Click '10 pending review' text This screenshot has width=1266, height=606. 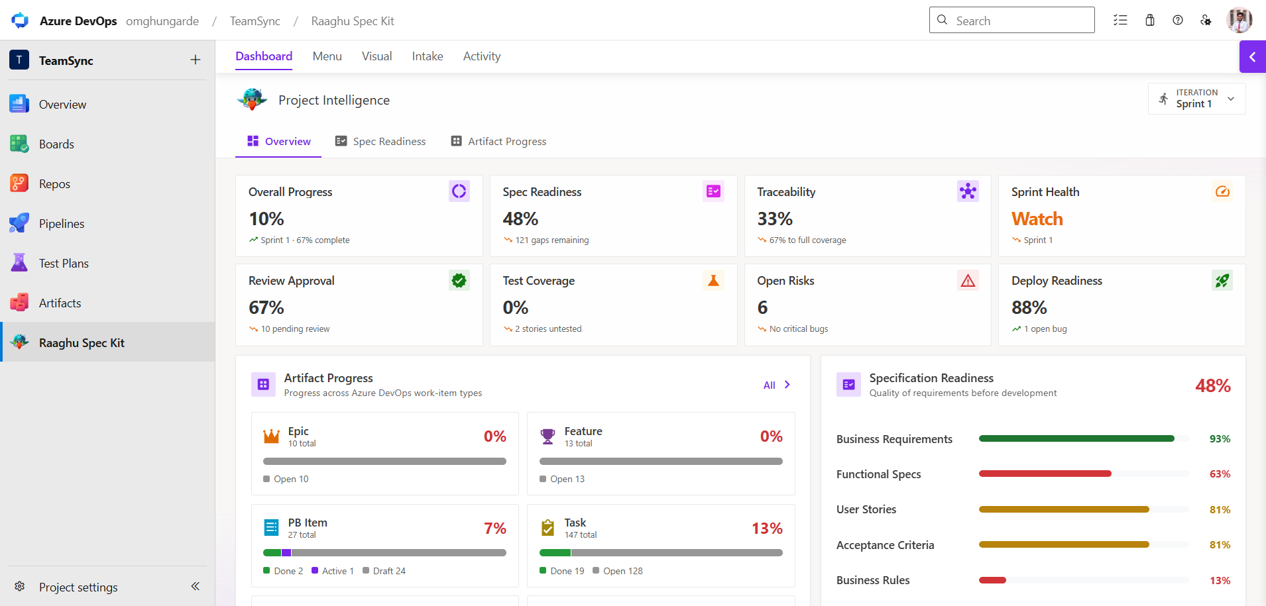click(x=295, y=328)
